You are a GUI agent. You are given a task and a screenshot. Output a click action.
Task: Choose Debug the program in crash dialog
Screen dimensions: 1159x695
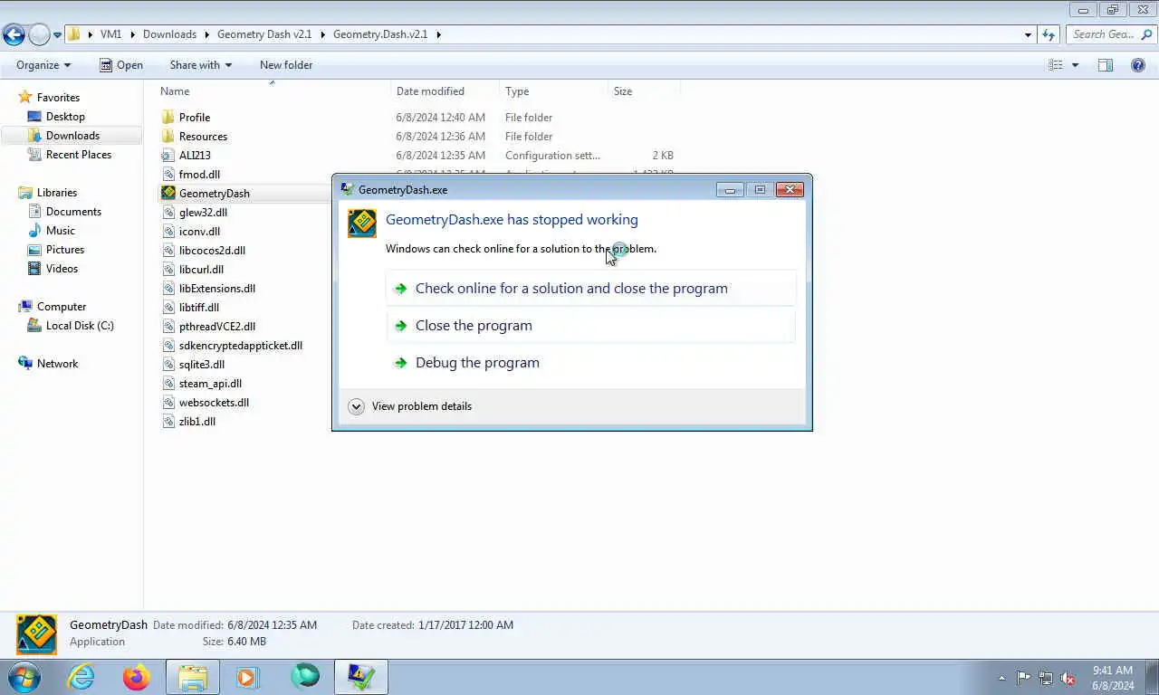[591, 362]
